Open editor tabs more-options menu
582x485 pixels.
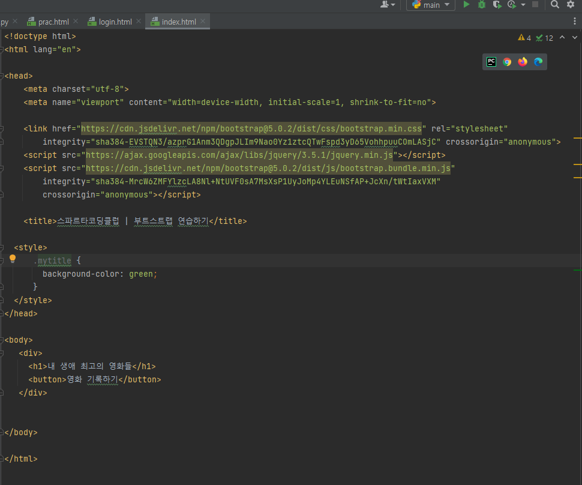[575, 22]
